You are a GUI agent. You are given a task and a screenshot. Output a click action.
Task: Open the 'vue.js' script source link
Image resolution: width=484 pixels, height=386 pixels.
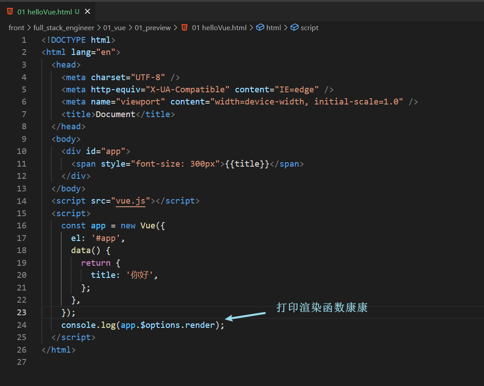click(x=130, y=201)
